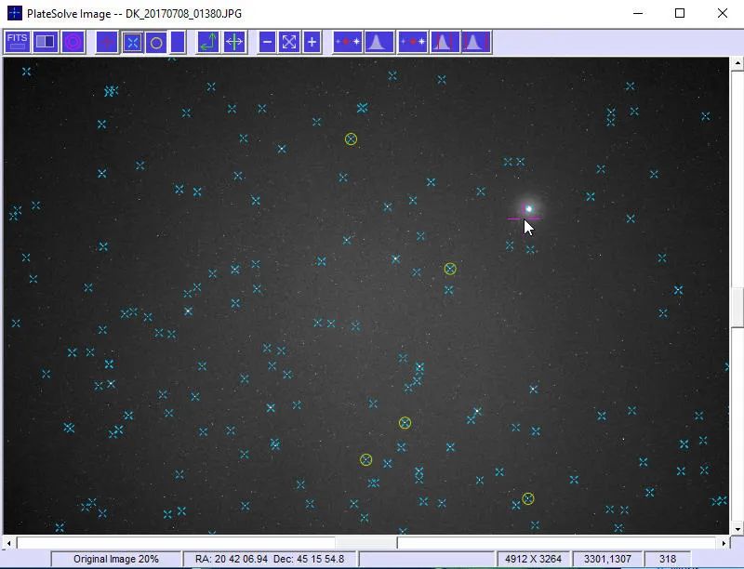744x569 pixels.
Task: Click the FITS header toolbar button
Action: [x=18, y=42]
